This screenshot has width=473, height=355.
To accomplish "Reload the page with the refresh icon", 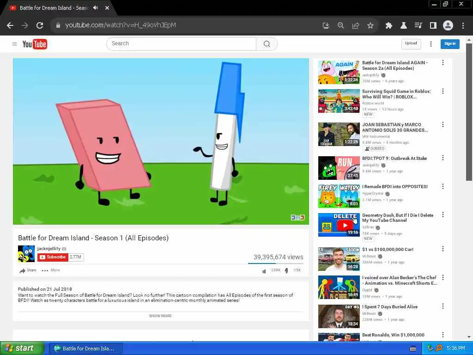I will [40, 26].
